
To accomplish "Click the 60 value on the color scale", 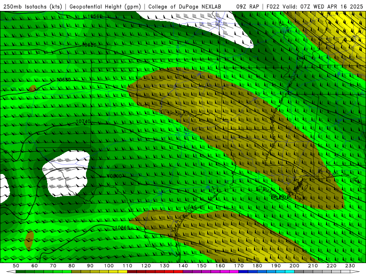I will [x=35, y=266].
